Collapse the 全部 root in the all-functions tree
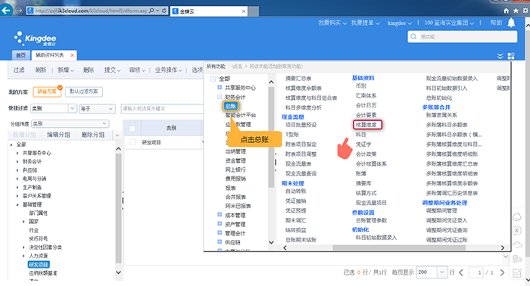530x286 pixels. point(213,79)
